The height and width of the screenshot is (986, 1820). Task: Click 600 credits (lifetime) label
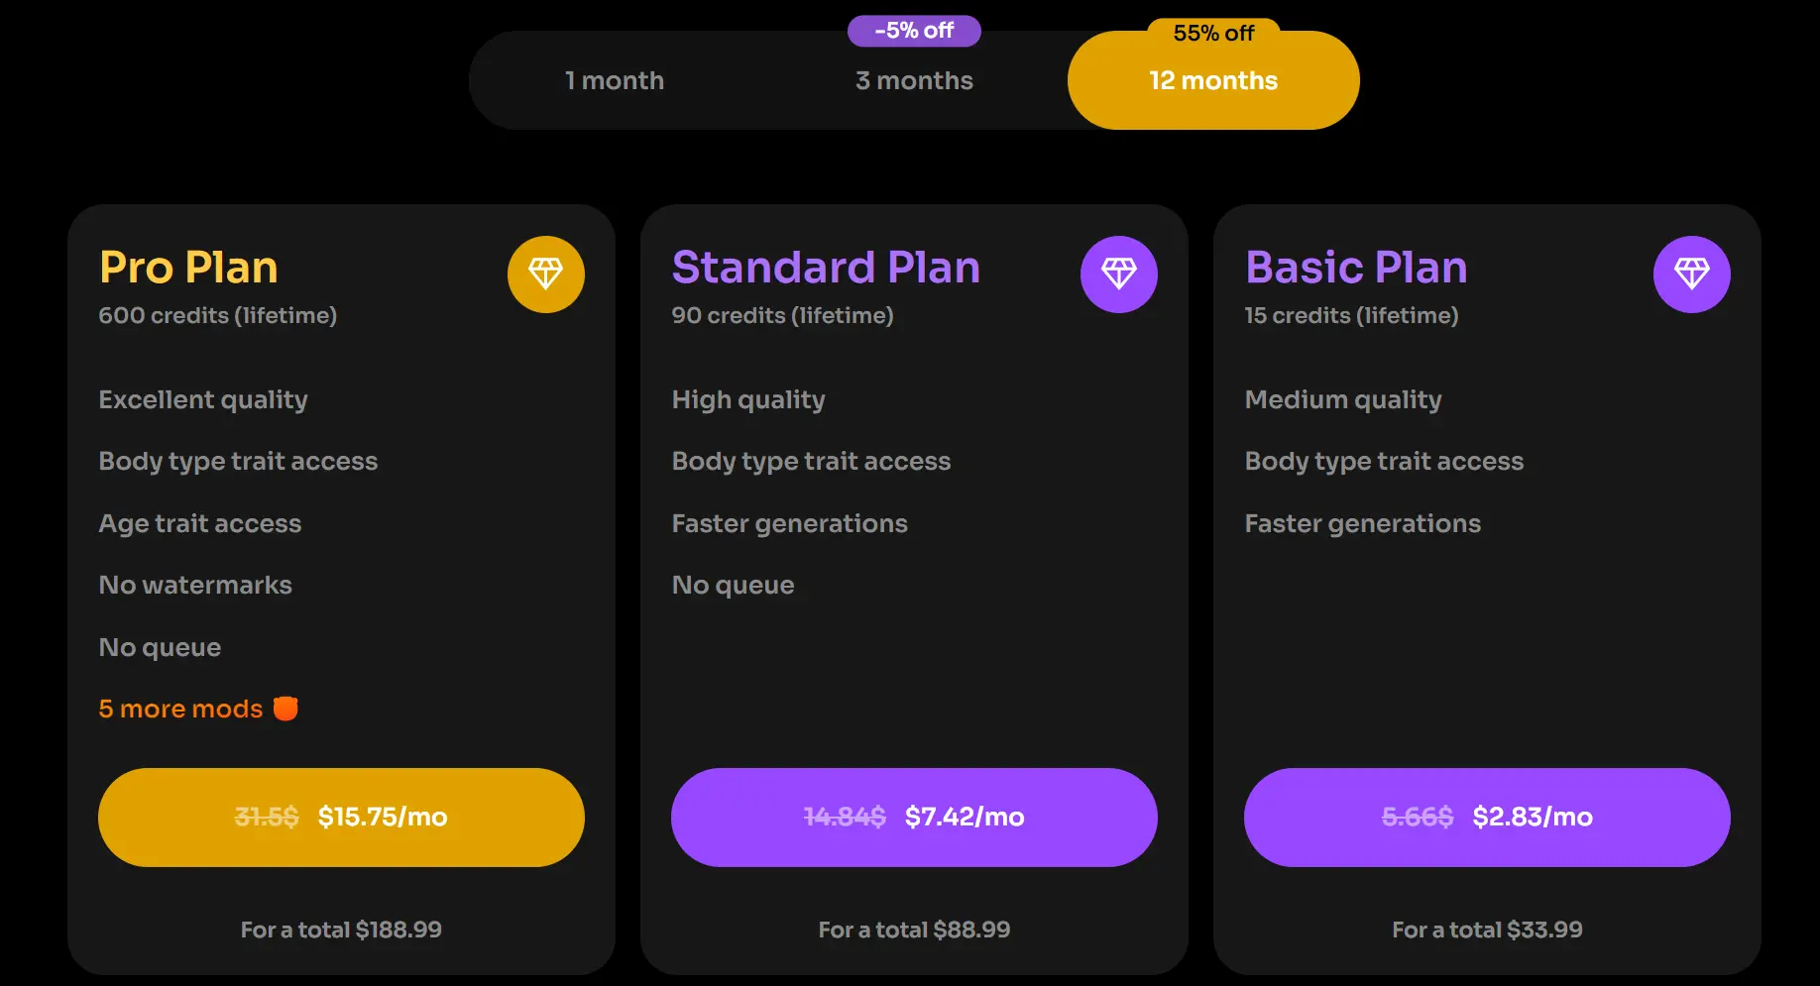pos(218,315)
